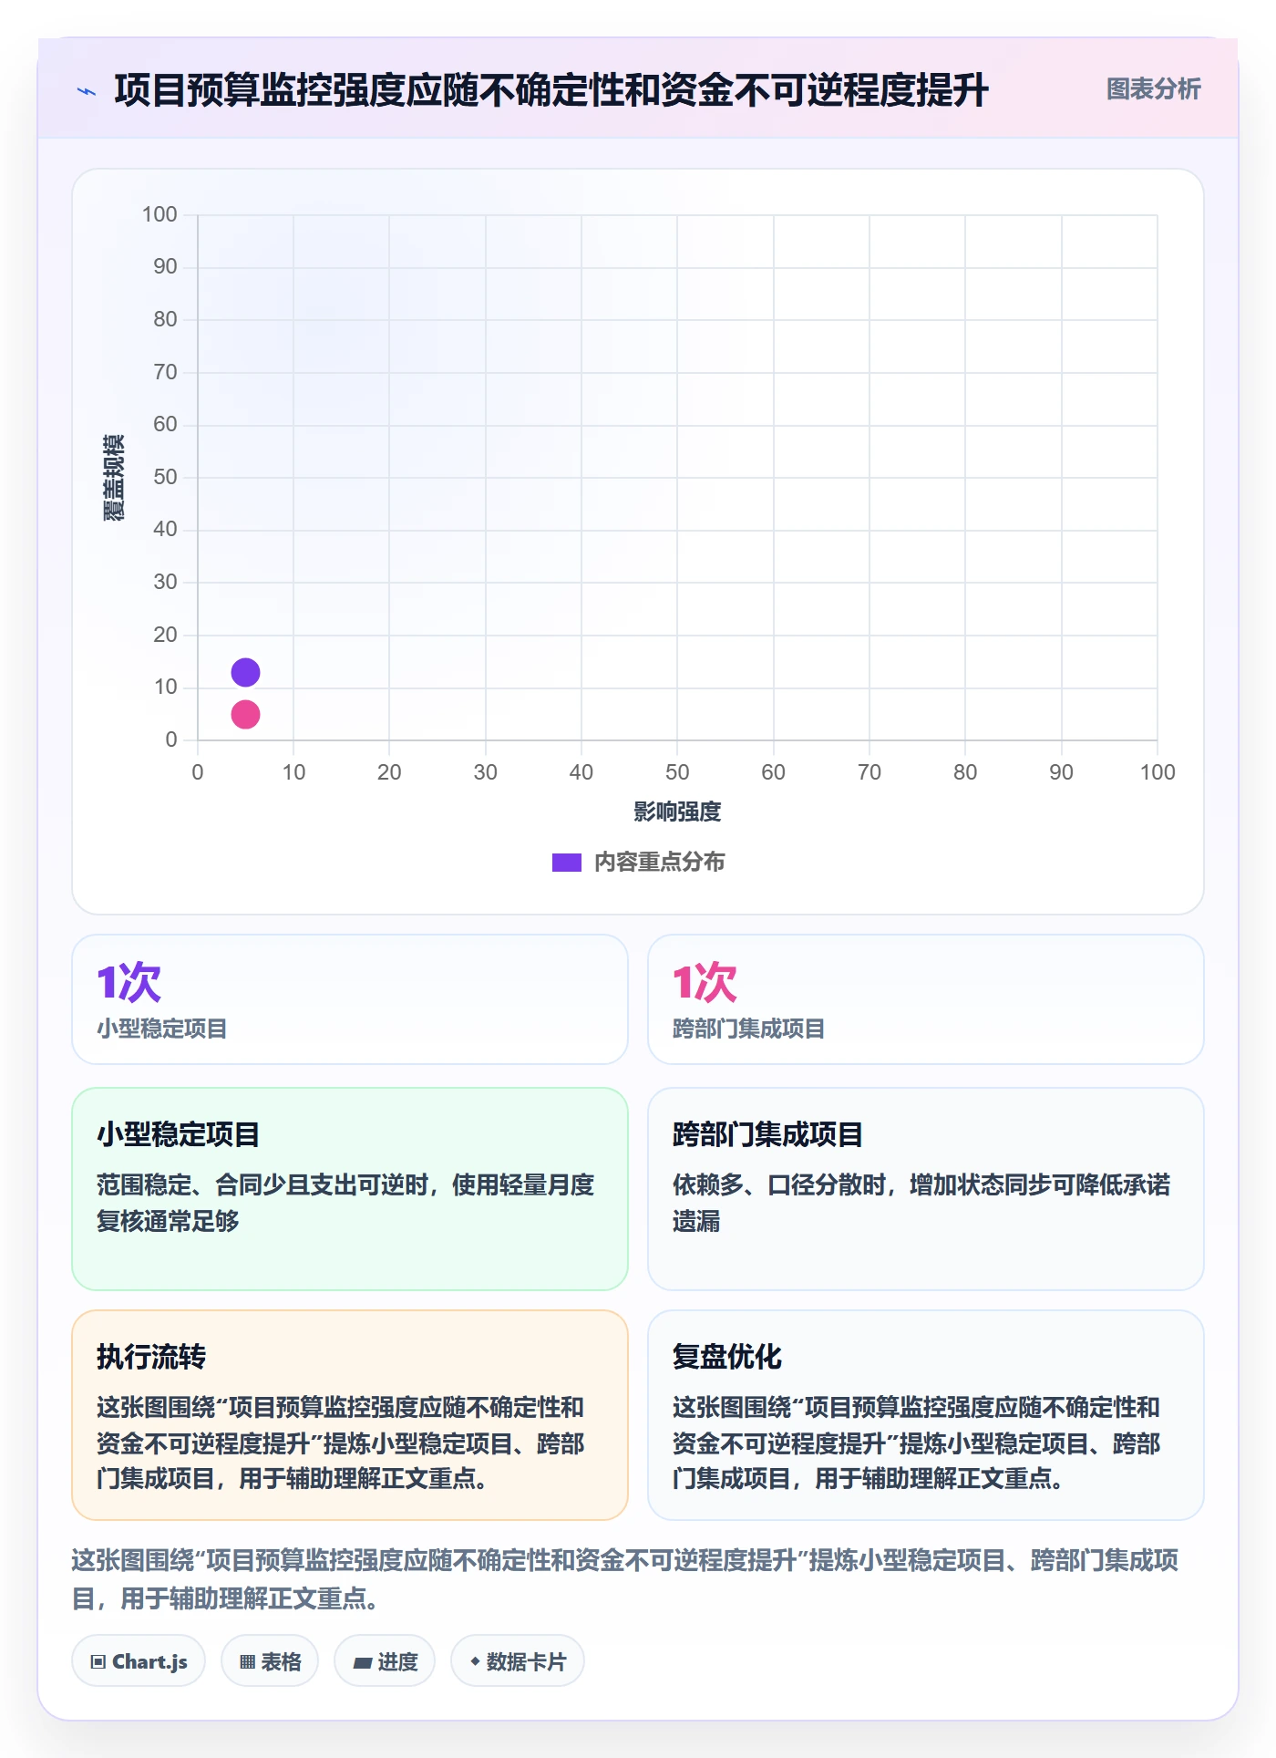This screenshot has width=1276, height=1758.
Task: Select the pink data point on the scatter chart
Action: click(x=245, y=715)
